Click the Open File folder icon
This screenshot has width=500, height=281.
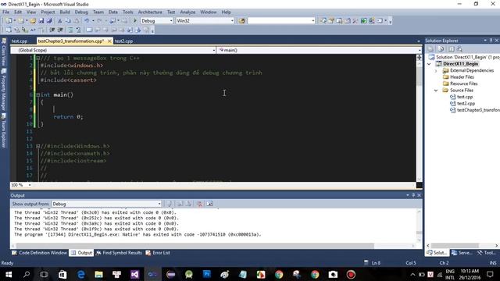point(33,21)
